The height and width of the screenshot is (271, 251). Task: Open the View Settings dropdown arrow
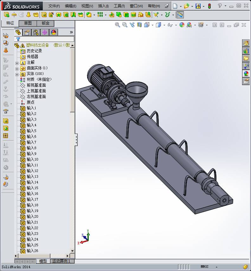pos(207,25)
